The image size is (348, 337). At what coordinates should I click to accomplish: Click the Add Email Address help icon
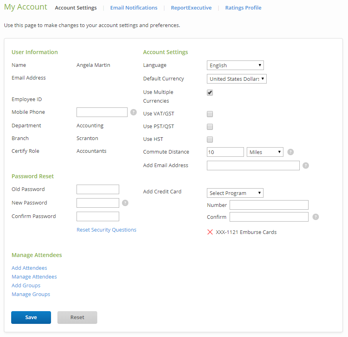coord(305,165)
